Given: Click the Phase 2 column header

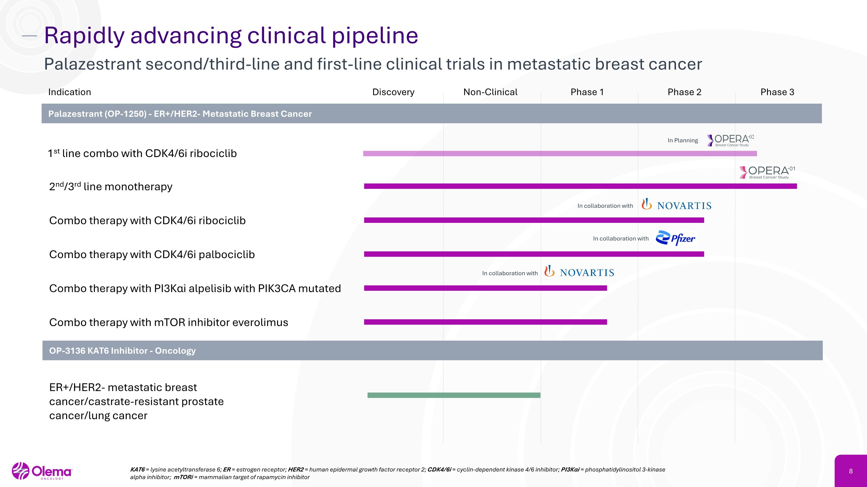Looking at the screenshot, I should pos(684,92).
